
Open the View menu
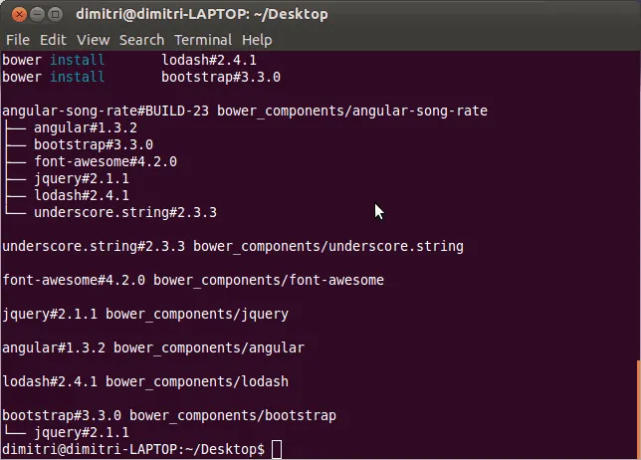(x=93, y=40)
